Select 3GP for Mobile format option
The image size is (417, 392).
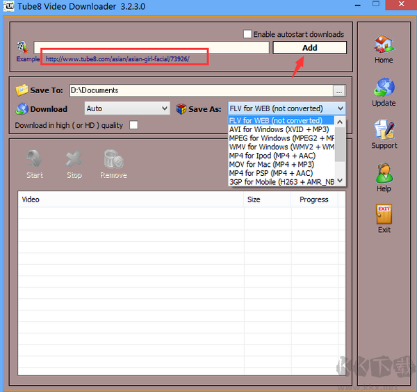281,182
